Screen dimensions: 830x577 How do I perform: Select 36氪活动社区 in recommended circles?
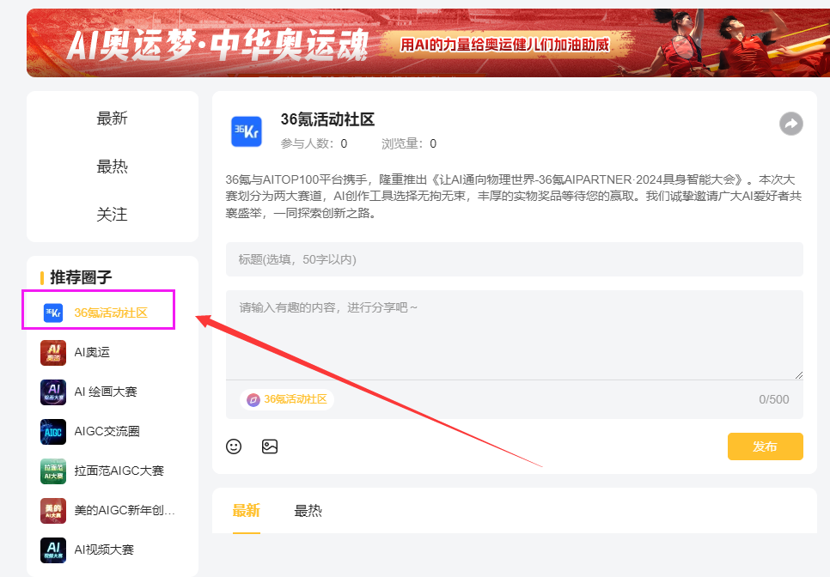[x=110, y=313]
